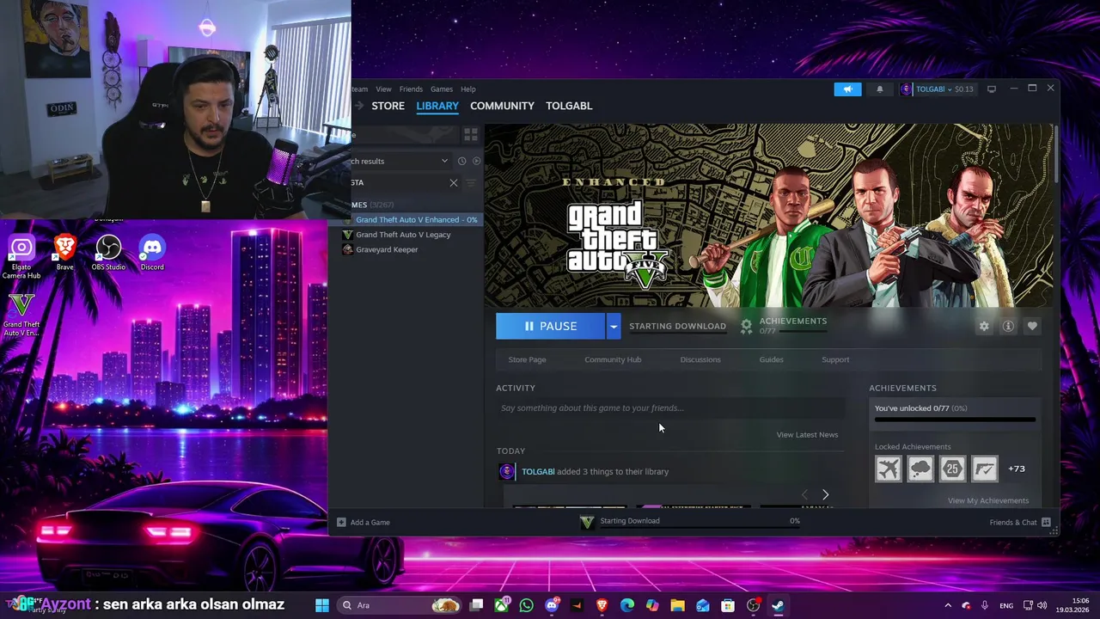The height and width of the screenshot is (619, 1100).
Task: Open game settings gear icon
Action: coord(984,326)
